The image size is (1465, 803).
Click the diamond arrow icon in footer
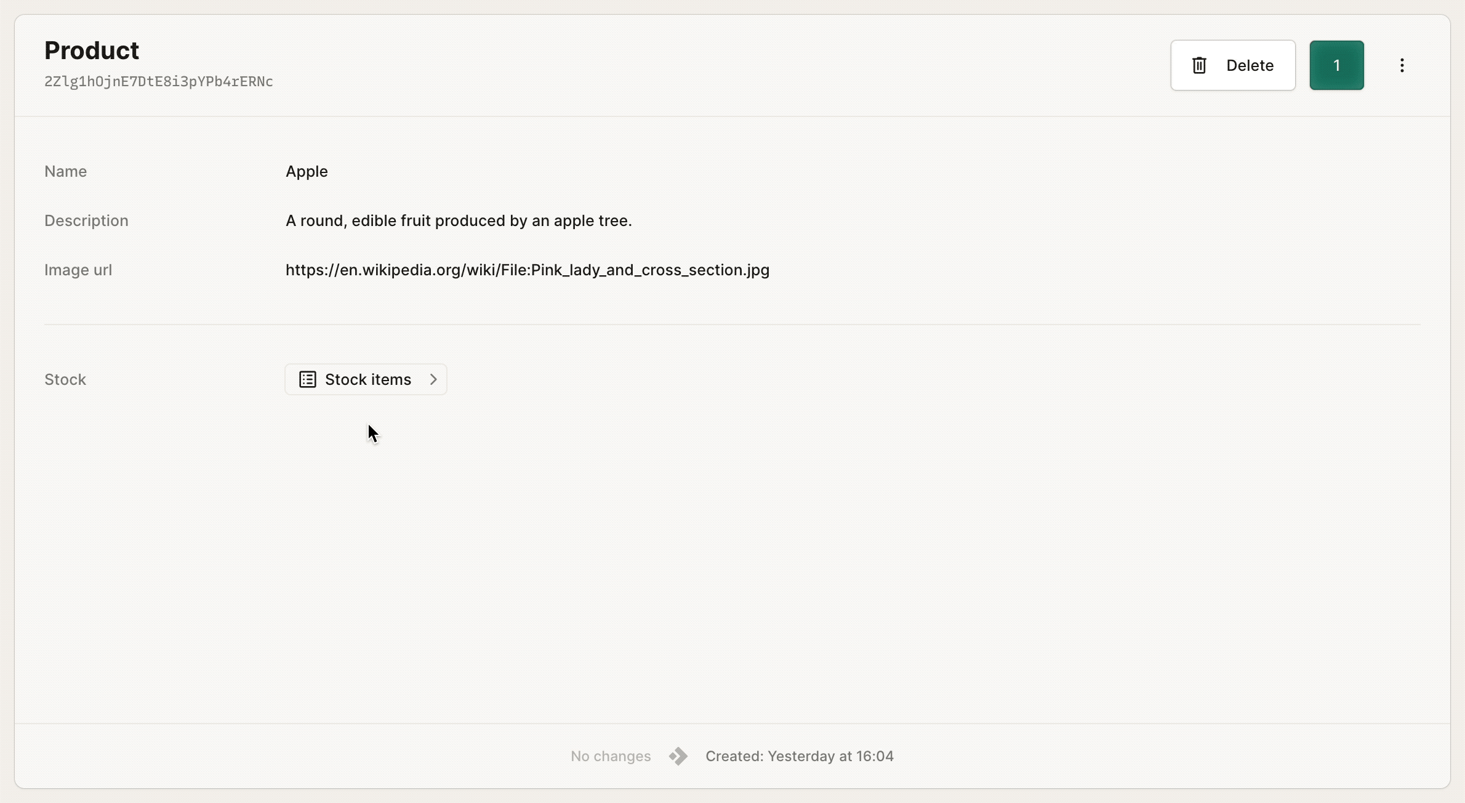(x=678, y=756)
